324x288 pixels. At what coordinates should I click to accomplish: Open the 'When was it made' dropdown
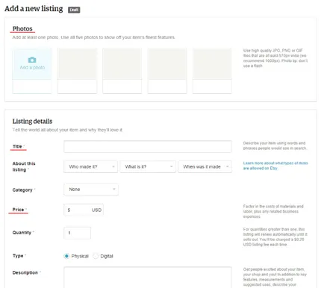click(205, 166)
